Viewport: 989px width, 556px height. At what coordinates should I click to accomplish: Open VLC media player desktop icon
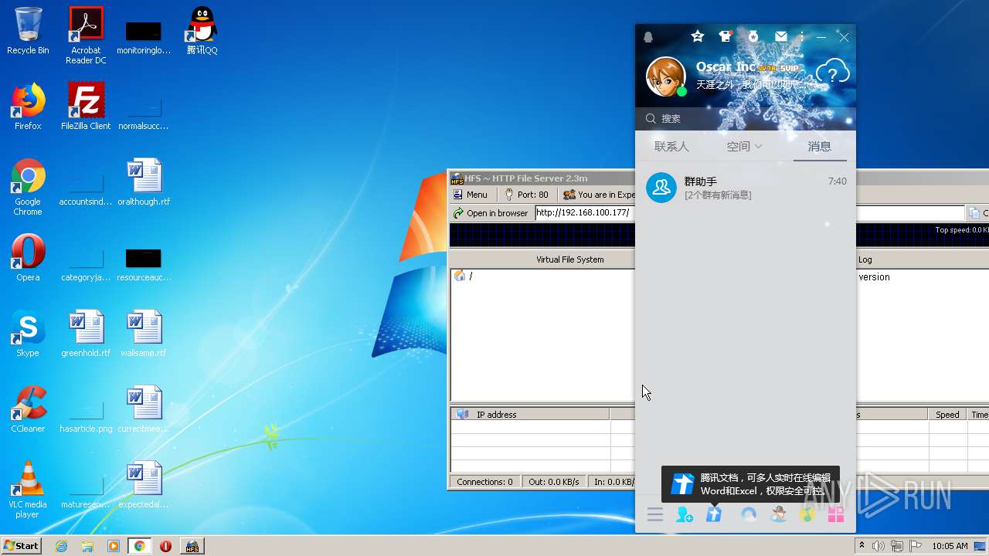(x=28, y=490)
